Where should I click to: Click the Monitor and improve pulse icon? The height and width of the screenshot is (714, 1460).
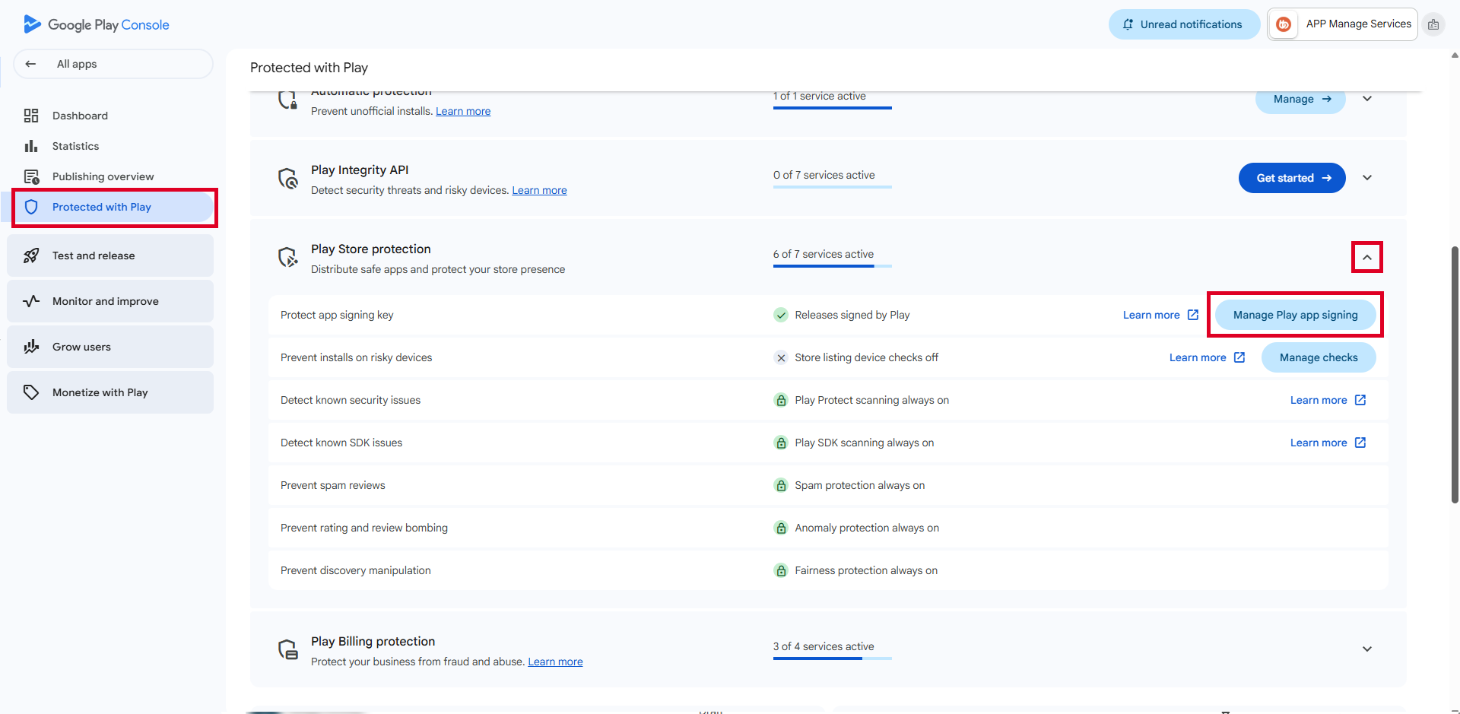(x=31, y=301)
